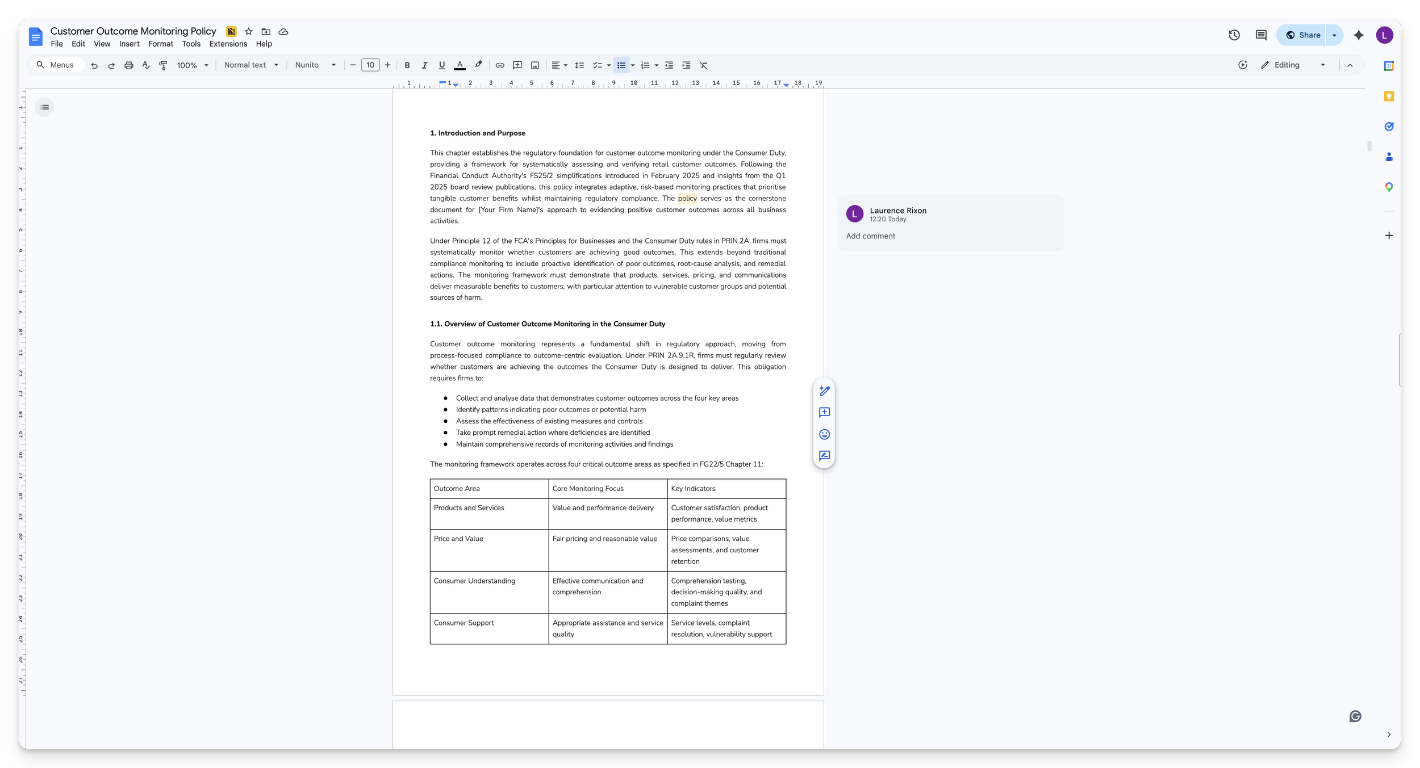The height and width of the screenshot is (768, 1420).
Task: Click the Insert link icon
Action: (500, 65)
